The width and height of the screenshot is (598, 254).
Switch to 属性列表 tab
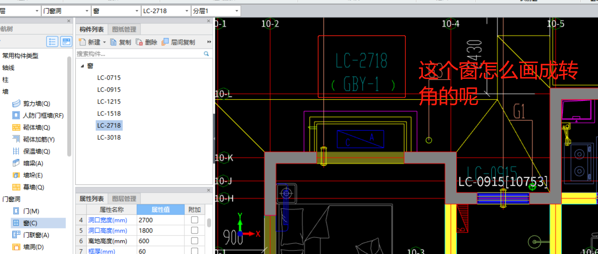92,199
